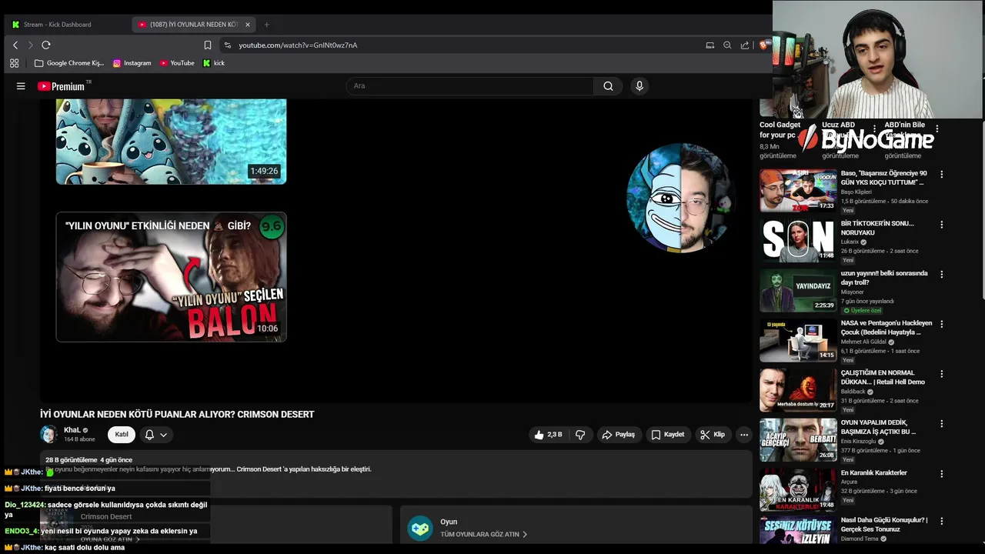Click the Baldiback channel name
This screenshot has height=554, width=985.
click(x=853, y=392)
